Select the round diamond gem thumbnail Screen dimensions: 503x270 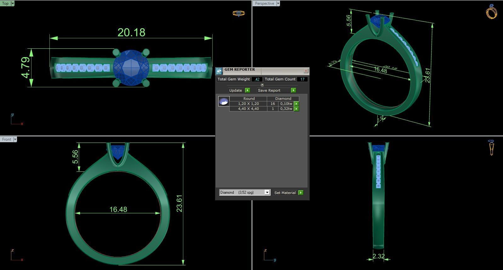point(224,101)
